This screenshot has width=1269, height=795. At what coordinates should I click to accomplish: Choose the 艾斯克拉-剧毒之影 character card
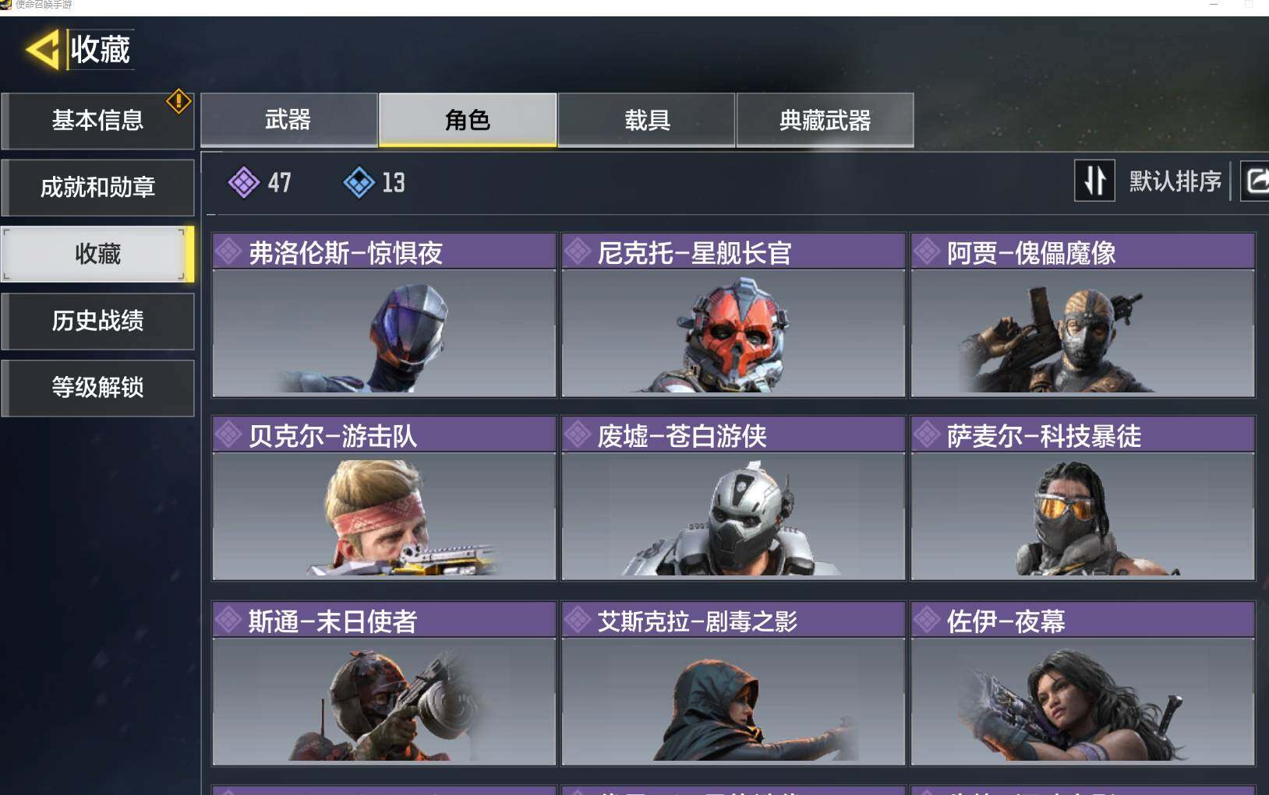pyautogui.click(x=733, y=684)
